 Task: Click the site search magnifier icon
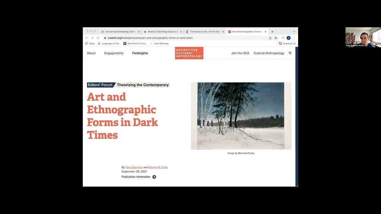(x=290, y=53)
